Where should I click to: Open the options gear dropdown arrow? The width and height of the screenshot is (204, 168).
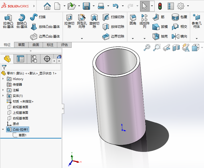point(188,6)
